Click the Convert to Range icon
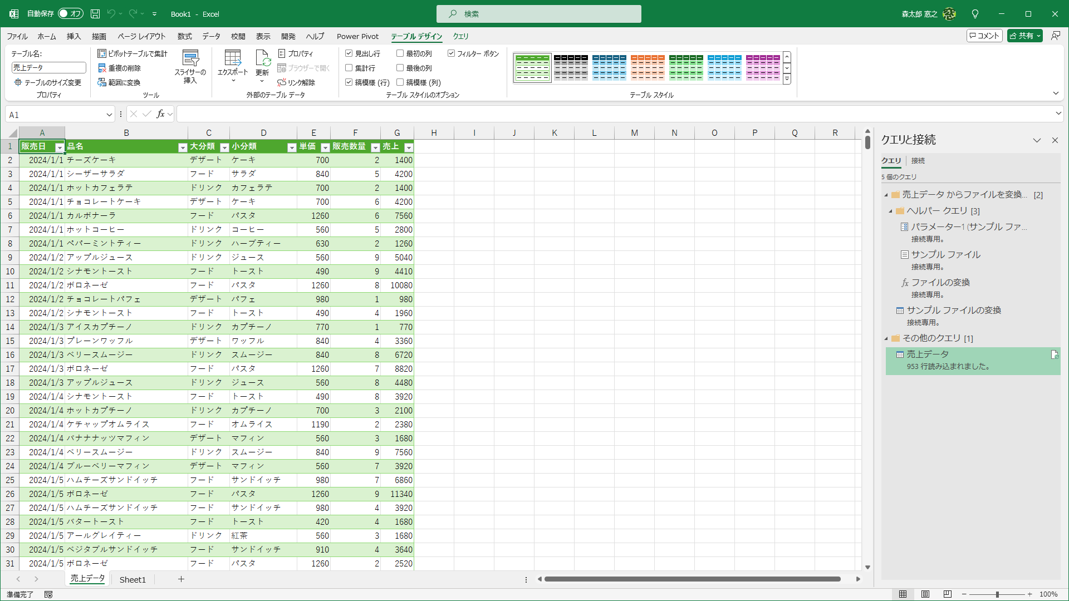Image resolution: width=1069 pixels, height=601 pixels. [102, 82]
